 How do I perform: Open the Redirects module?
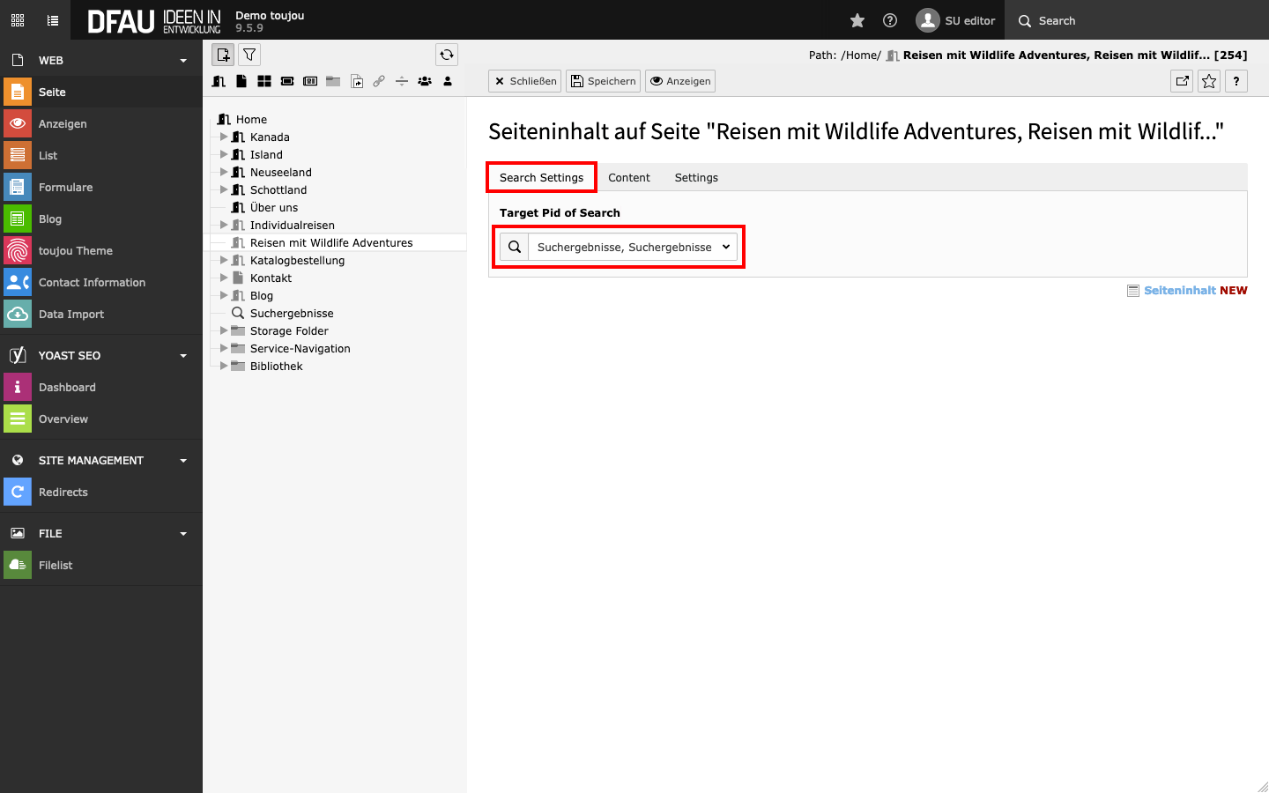point(63,492)
